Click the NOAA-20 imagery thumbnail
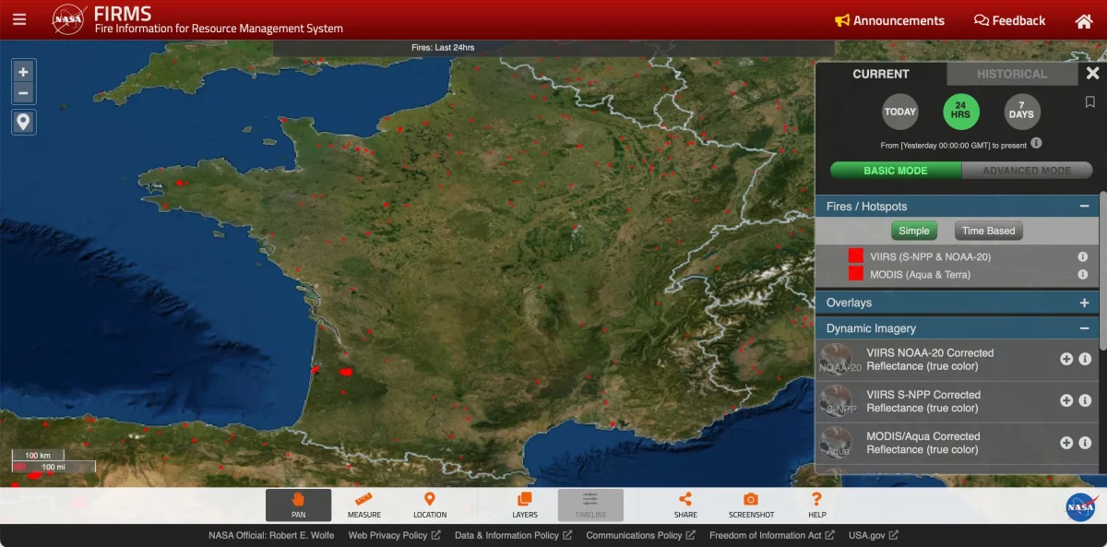Screen dimensions: 1107x547 click(837, 360)
